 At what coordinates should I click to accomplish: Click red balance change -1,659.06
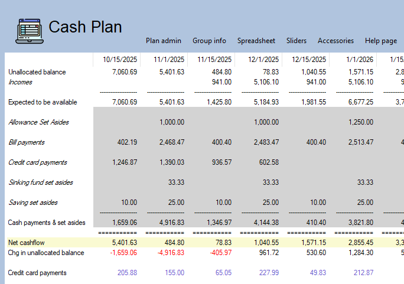point(123,253)
